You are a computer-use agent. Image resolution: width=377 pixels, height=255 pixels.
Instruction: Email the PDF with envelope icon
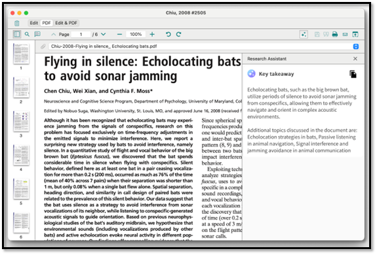[345, 35]
